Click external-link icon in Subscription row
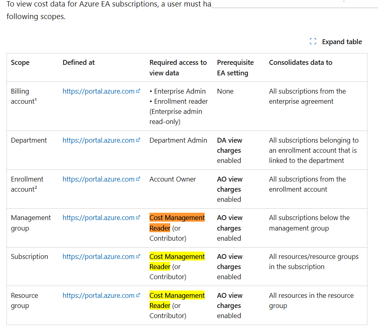Screen dimensions: 378x327 coord(138,256)
